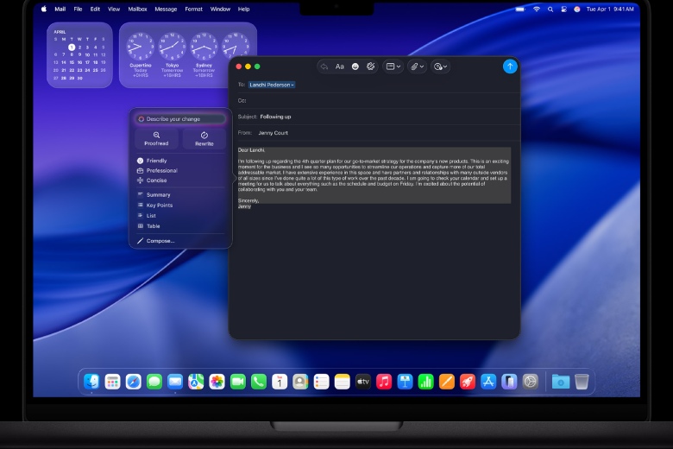This screenshot has height=449, width=673.
Task: Click the reply arrow icon in toolbar
Action: 324,66
